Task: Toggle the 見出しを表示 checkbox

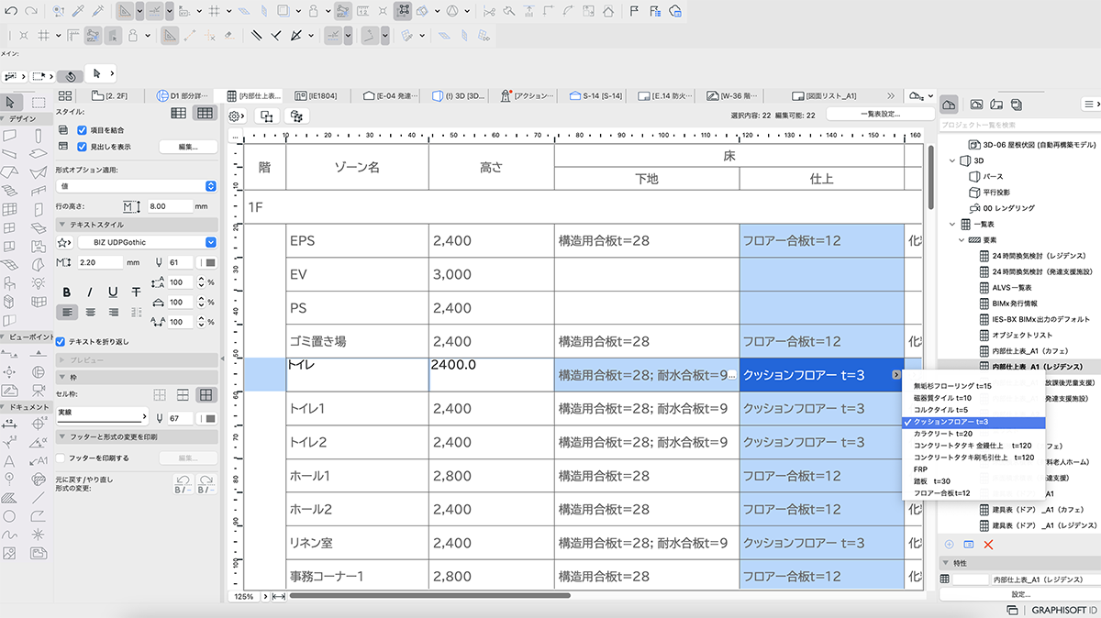Action: (82, 146)
